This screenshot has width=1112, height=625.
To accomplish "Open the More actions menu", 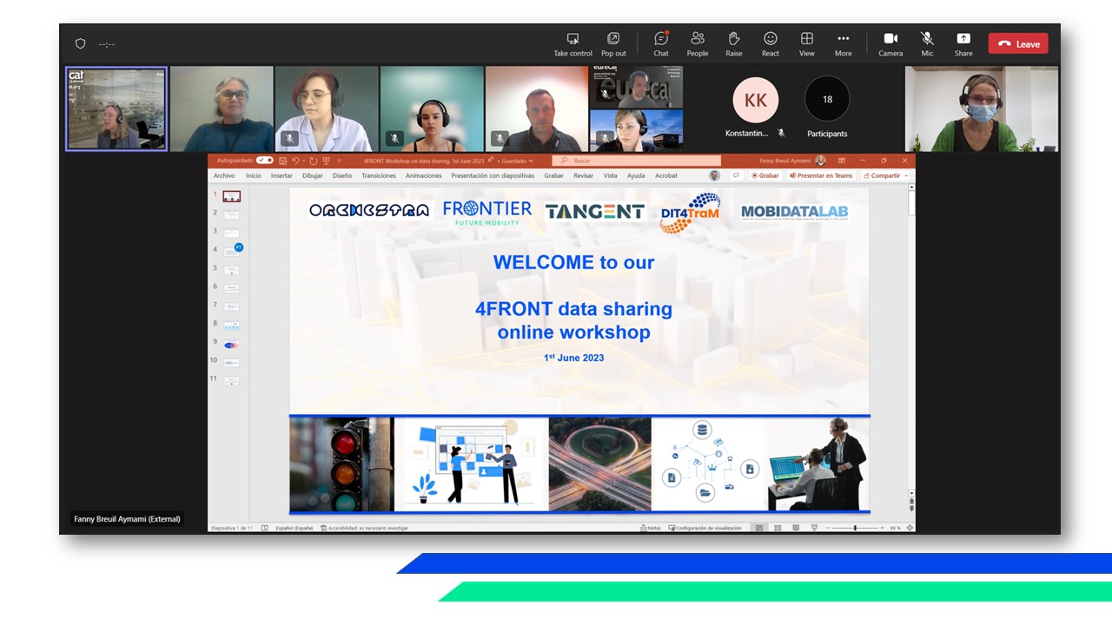I will coord(843,43).
